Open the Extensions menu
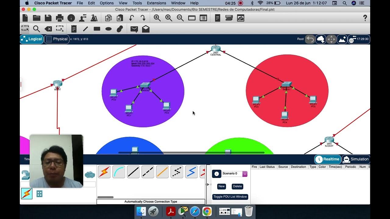390x219 pixels. (156, 3)
